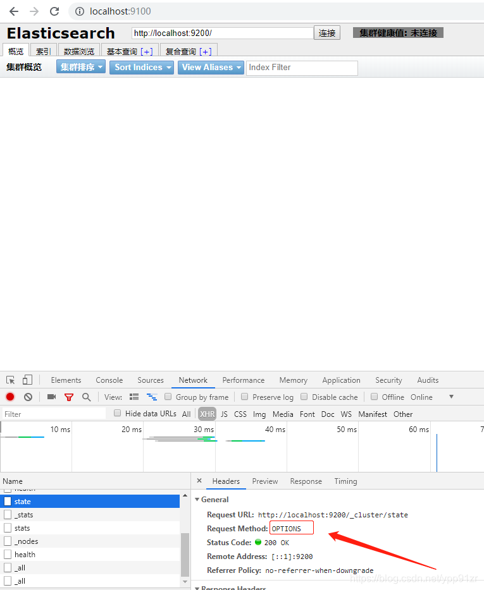484x590 pixels.
Task: Capture screenshots with camera icon
Action: [52, 397]
